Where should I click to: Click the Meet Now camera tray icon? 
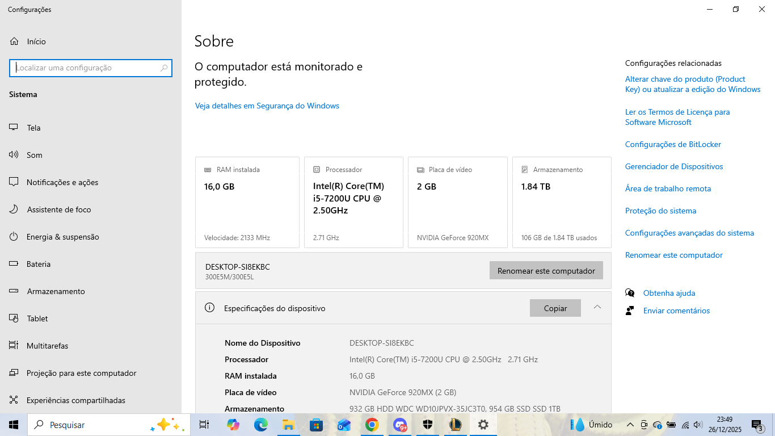(644, 425)
